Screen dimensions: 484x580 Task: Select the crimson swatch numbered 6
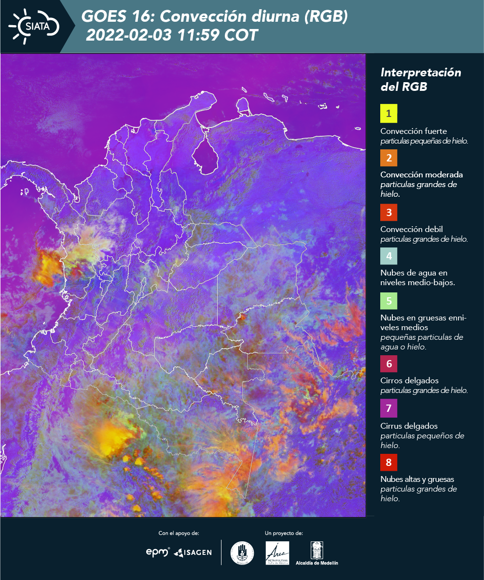click(x=389, y=363)
